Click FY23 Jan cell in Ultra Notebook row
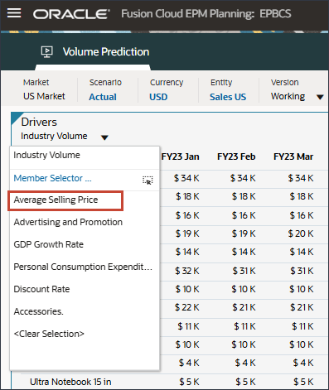Image resolution: width=329 pixels, height=390 pixels. click(189, 382)
